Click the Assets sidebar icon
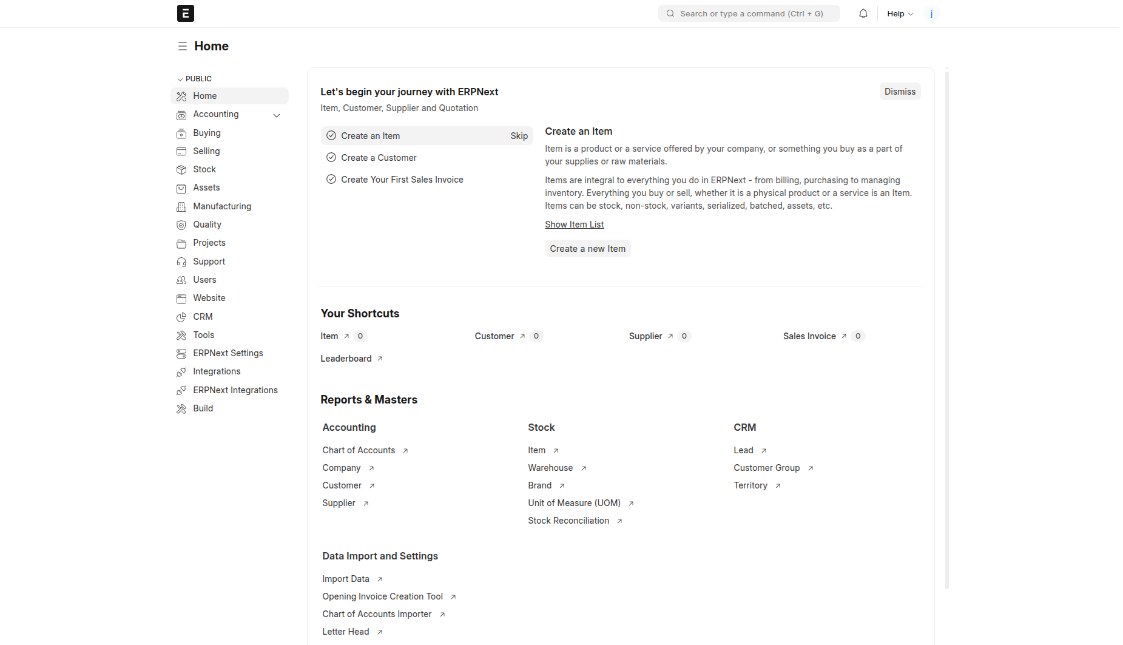1123x645 pixels. (x=181, y=188)
